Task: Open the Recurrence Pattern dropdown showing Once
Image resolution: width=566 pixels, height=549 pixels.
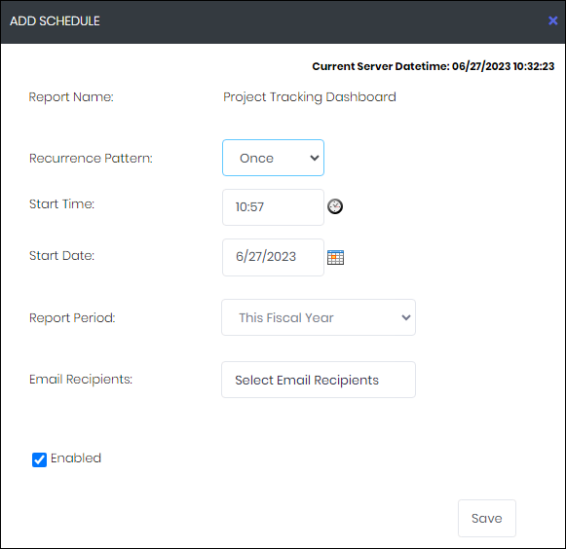Action: click(x=273, y=158)
